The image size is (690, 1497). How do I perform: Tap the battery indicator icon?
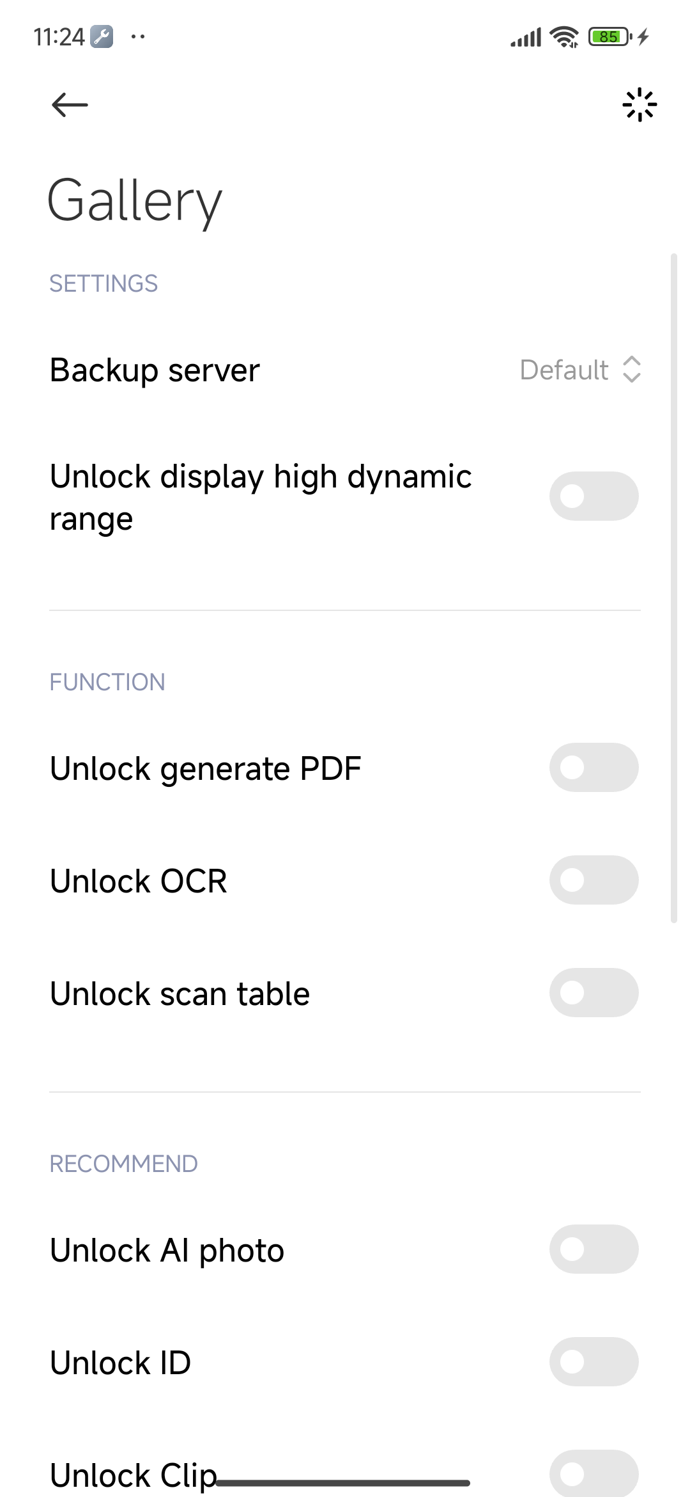(x=609, y=36)
